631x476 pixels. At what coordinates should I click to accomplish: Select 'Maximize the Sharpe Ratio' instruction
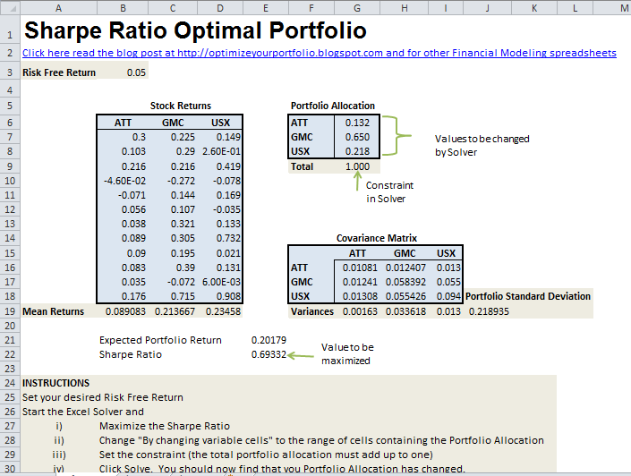(165, 426)
